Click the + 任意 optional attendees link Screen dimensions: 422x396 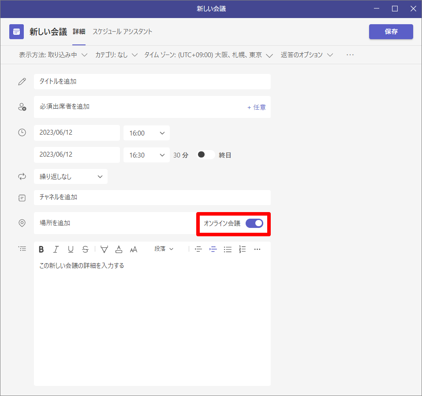(x=257, y=107)
